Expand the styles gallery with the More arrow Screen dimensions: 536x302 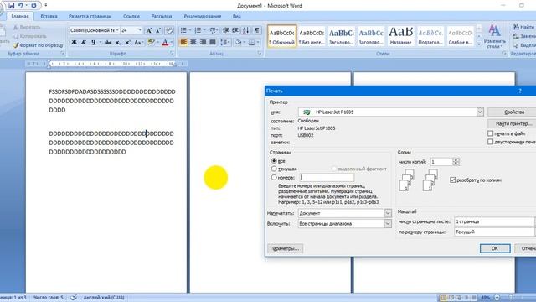point(478,44)
